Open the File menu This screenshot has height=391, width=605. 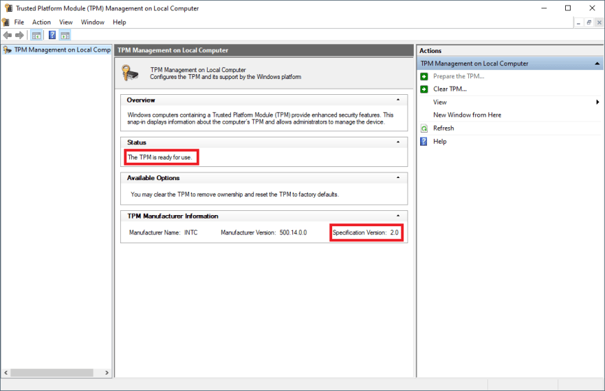pos(19,23)
